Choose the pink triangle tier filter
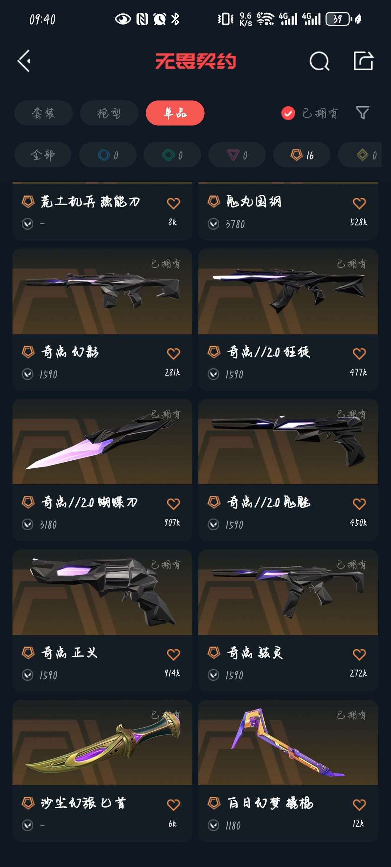Image resolution: width=391 pixels, height=867 pixels. tap(237, 155)
